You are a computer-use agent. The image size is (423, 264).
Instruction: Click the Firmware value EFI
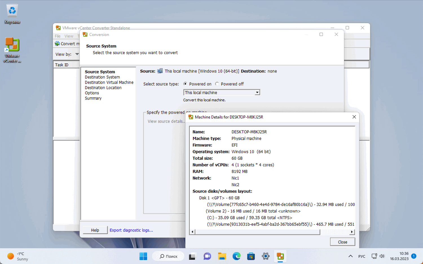(235, 145)
